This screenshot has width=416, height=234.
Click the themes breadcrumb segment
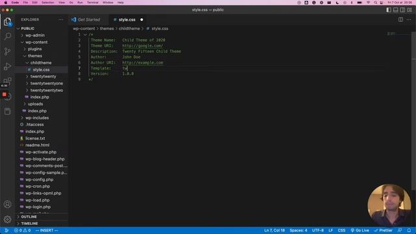click(107, 29)
